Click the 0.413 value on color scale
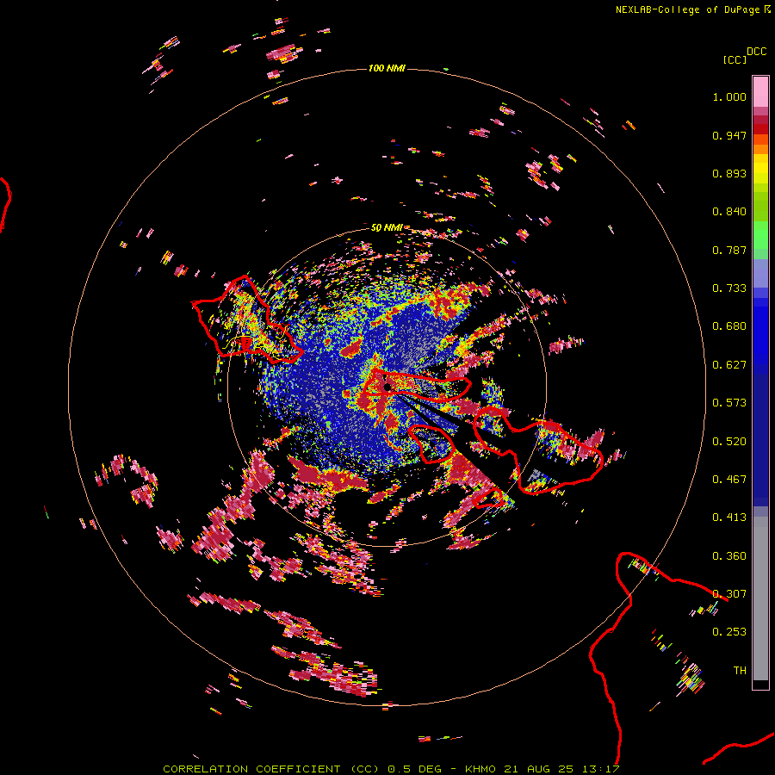 (729, 518)
